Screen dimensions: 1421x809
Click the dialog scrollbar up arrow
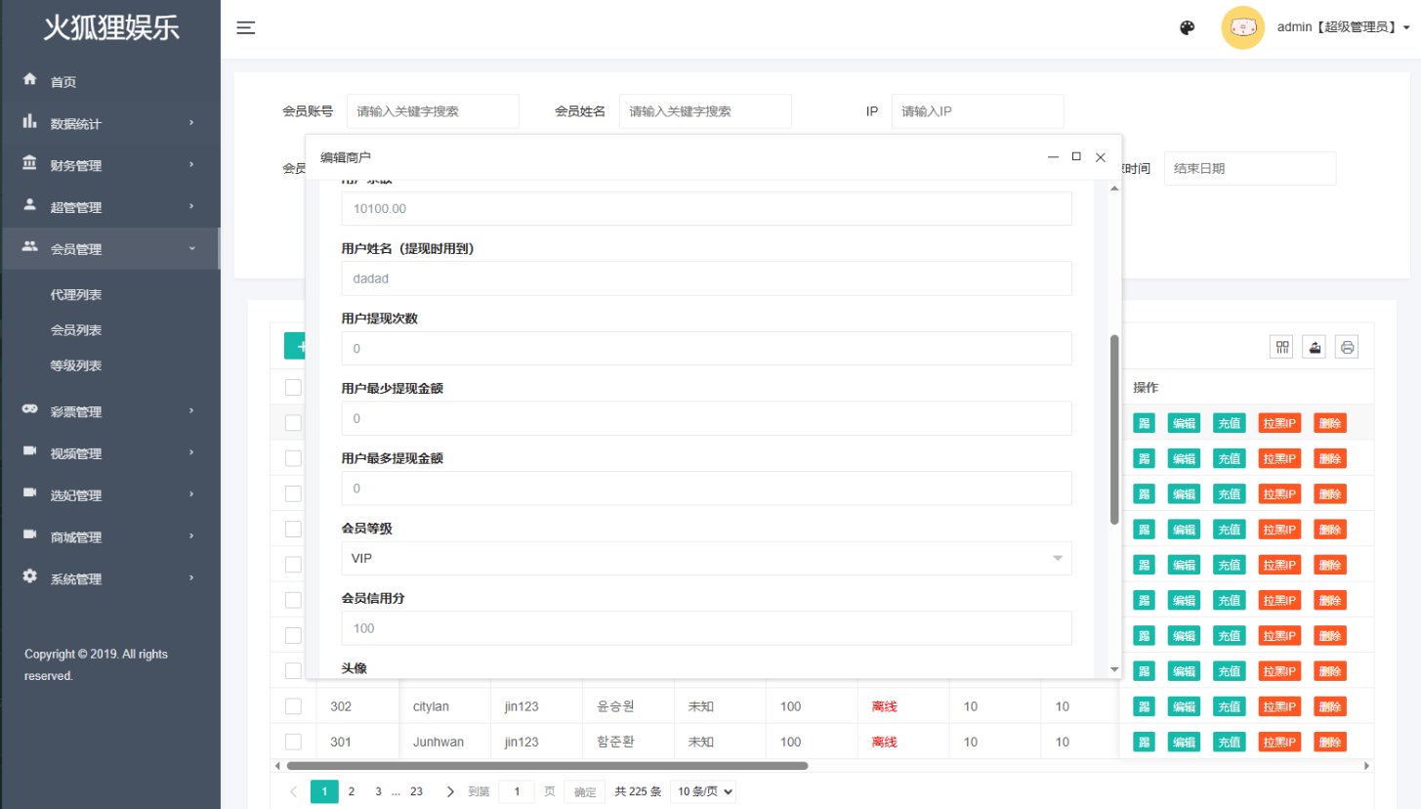[1114, 188]
